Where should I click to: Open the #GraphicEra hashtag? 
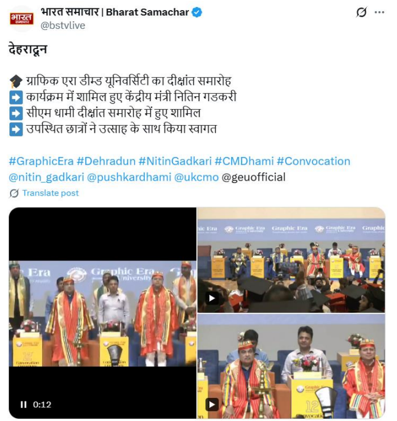41,161
